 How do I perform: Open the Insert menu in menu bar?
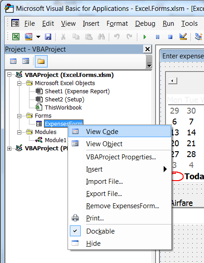click(x=91, y=24)
